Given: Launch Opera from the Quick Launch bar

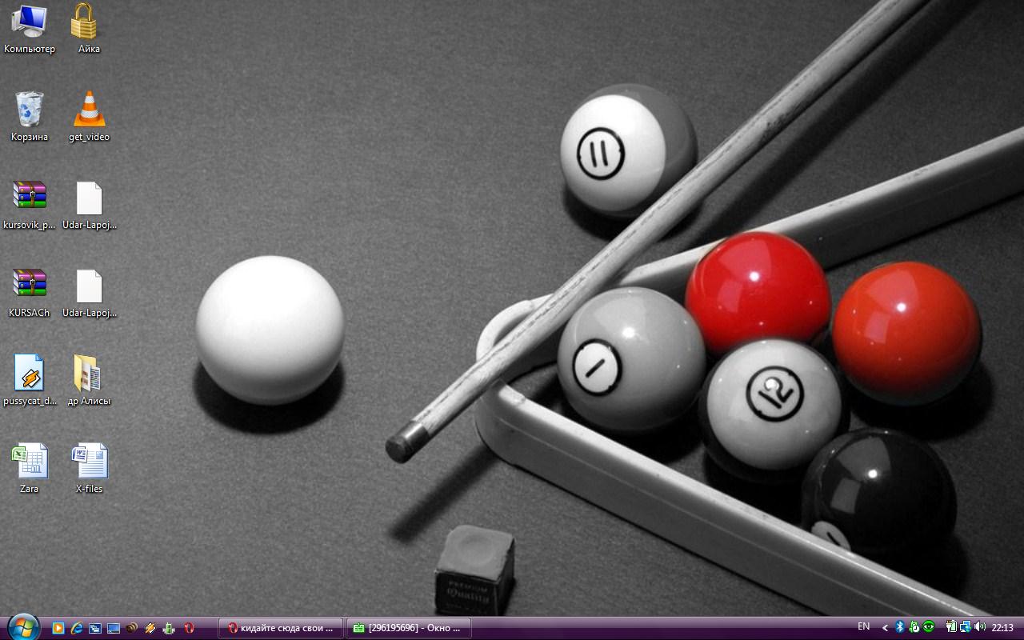Looking at the screenshot, I should [189, 628].
